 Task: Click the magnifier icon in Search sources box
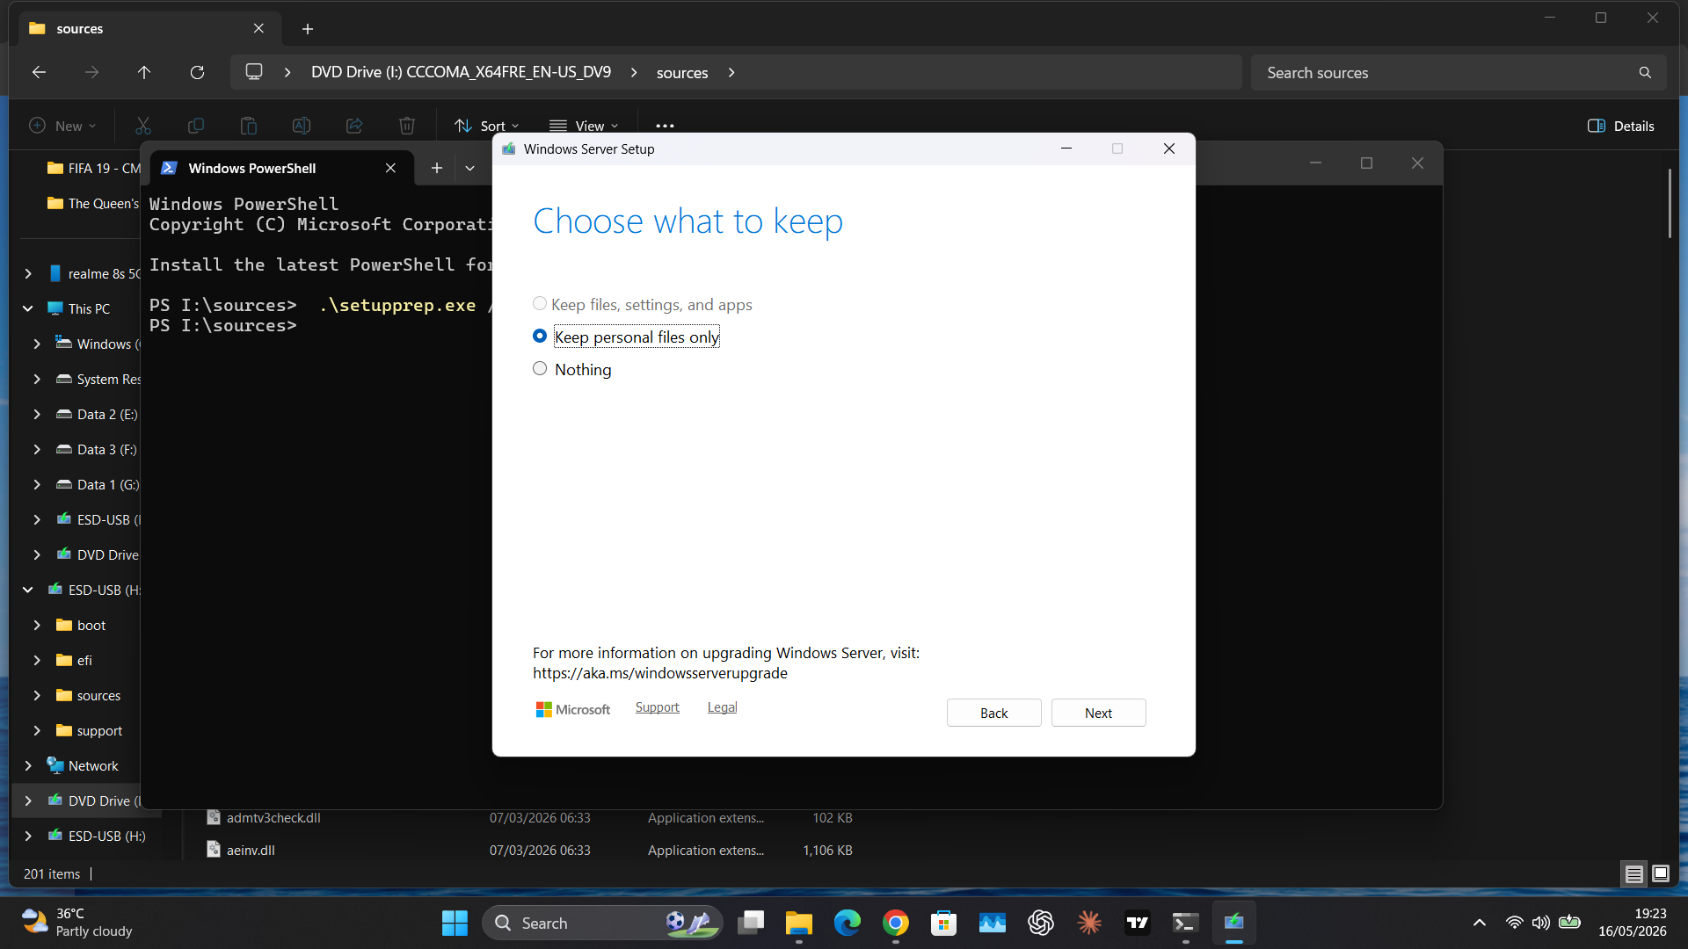[x=1645, y=73]
